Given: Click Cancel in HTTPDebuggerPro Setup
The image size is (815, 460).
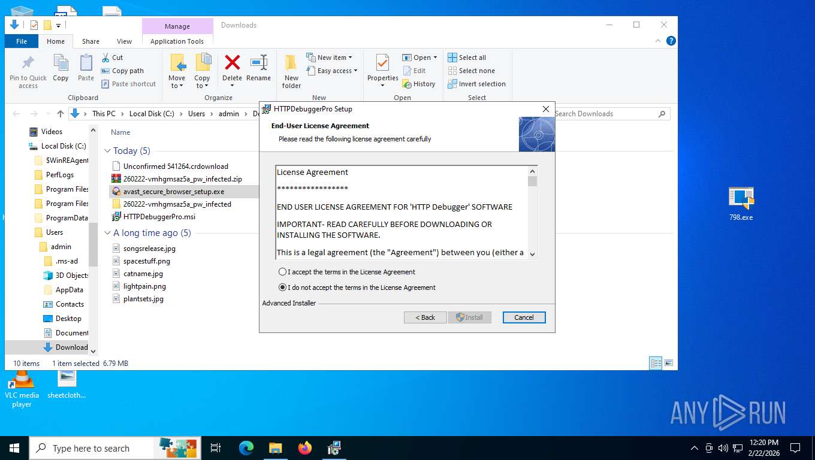Looking at the screenshot, I should pos(524,317).
